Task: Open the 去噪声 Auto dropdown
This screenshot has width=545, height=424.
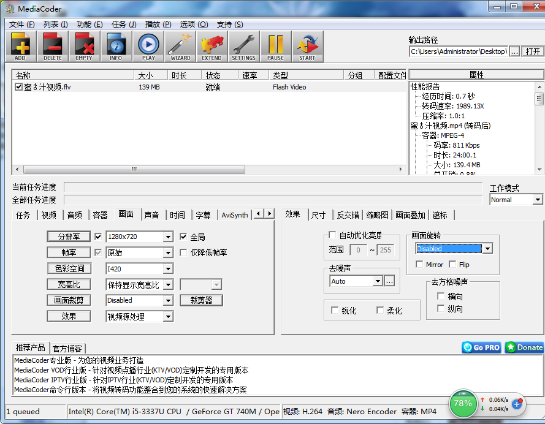Action: [378, 281]
